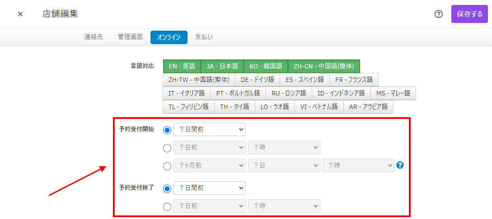Screen dimensions: 492x219
Task: Turn on AR - アラビア語 language
Action: pos(368,107)
